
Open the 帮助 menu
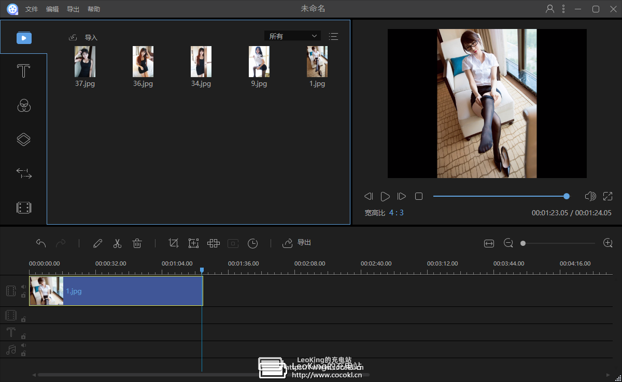94,9
